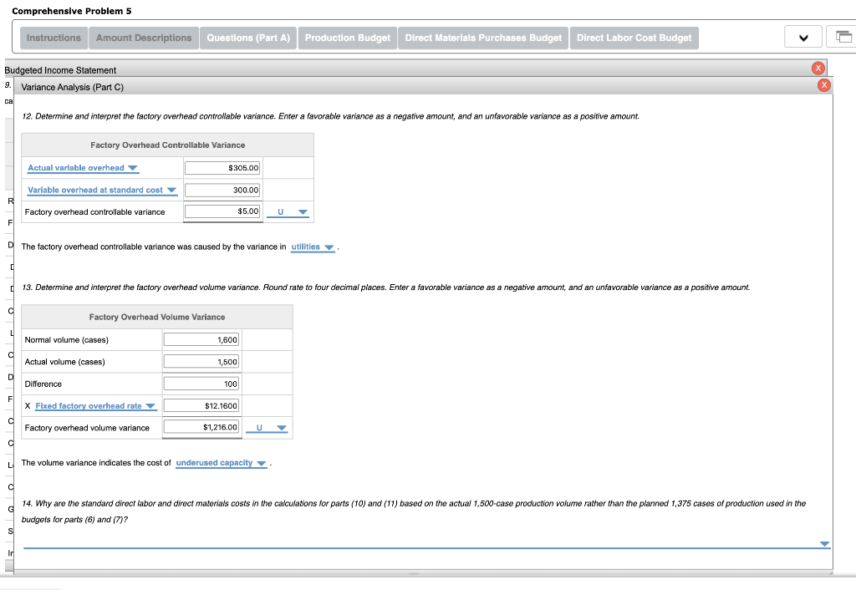Open the U dropdown beside the $5.00 variance
Image resolution: width=856 pixels, height=590 pixels.
[288, 211]
